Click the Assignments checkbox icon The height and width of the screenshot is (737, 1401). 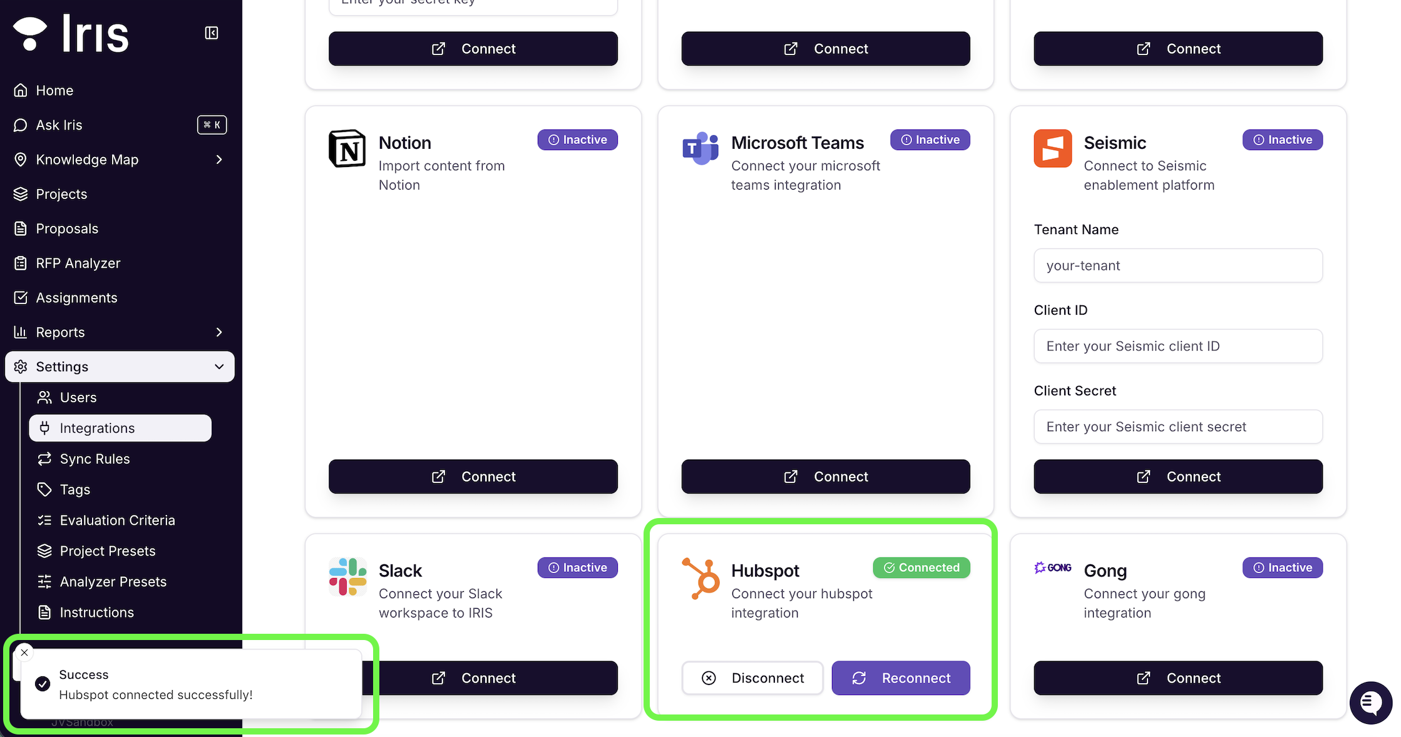pos(21,298)
